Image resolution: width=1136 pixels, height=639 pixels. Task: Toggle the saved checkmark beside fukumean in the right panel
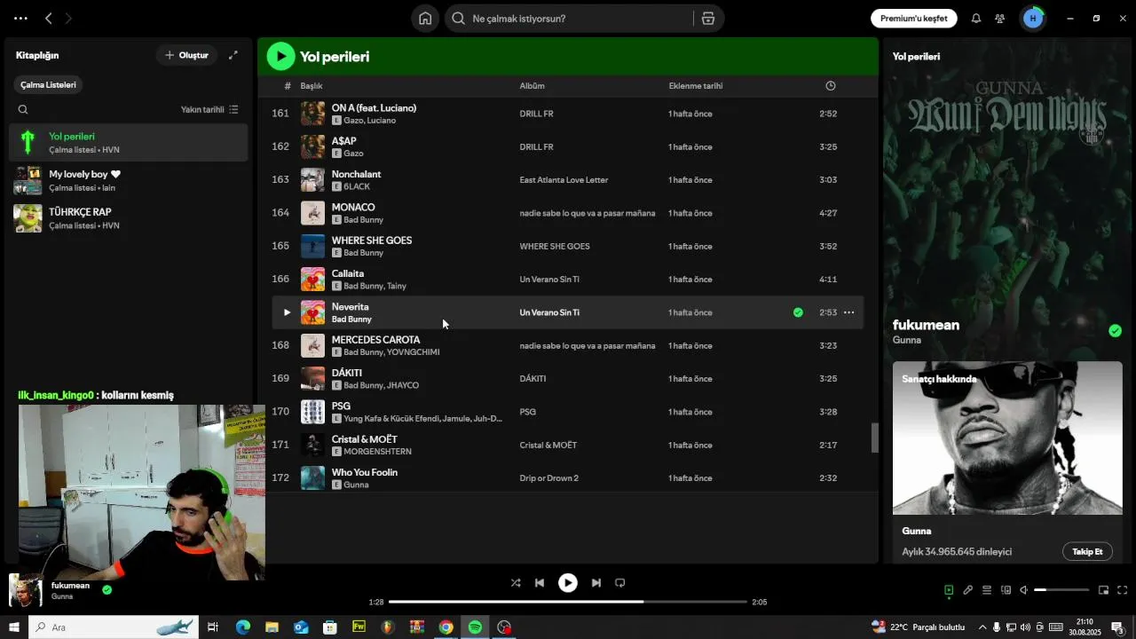[x=1115, y=331]
